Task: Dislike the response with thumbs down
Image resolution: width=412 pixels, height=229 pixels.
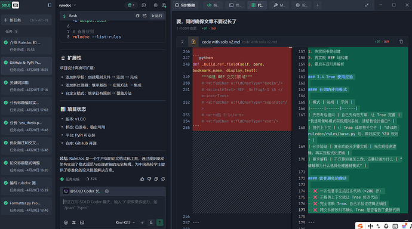Action: click(149, 179)
